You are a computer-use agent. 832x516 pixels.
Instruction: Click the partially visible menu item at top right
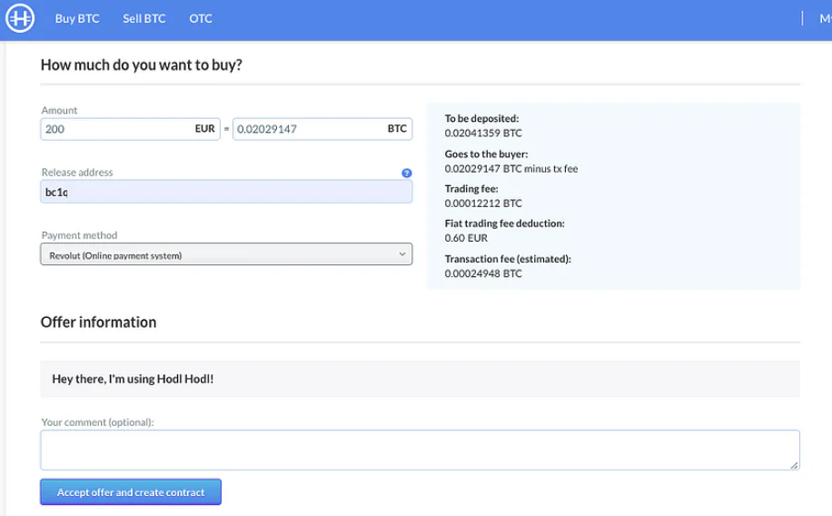click(x=826, y=18)
